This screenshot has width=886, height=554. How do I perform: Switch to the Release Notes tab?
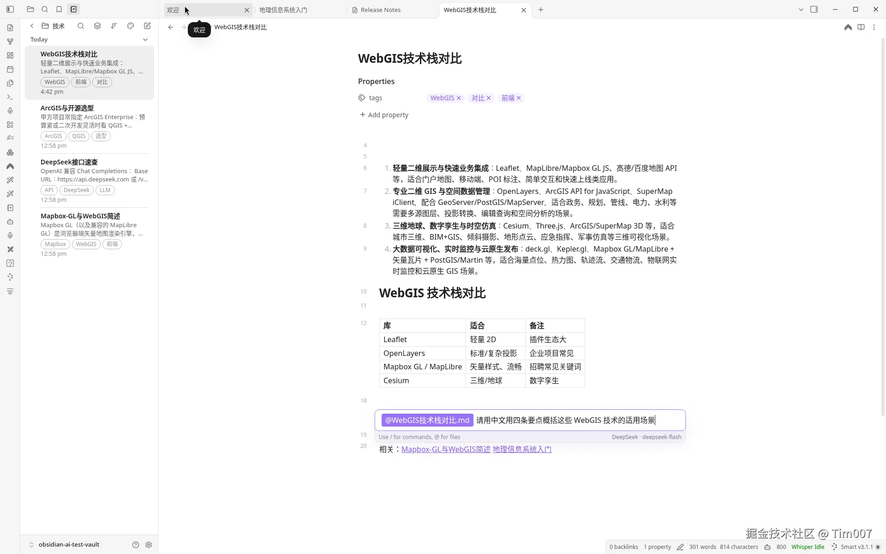[x=392, y=10]
